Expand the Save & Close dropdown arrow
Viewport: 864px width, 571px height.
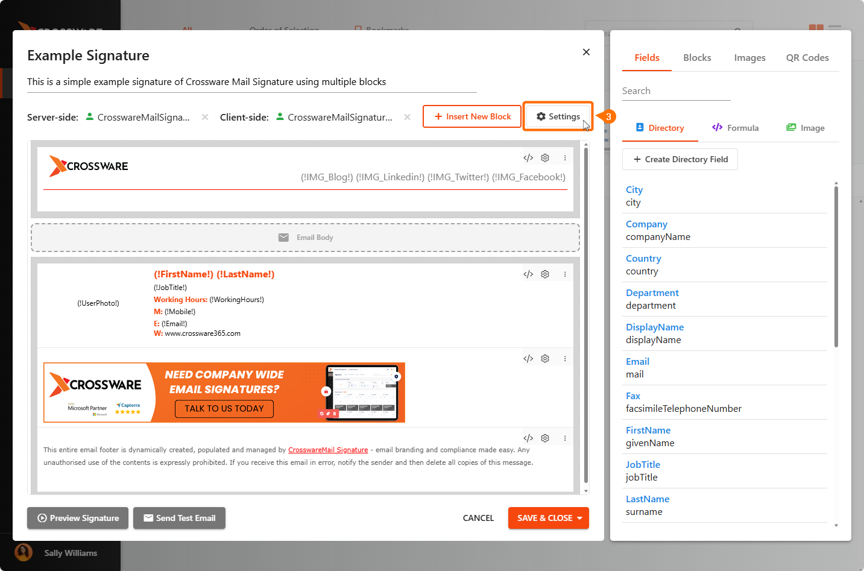point(580,518)
